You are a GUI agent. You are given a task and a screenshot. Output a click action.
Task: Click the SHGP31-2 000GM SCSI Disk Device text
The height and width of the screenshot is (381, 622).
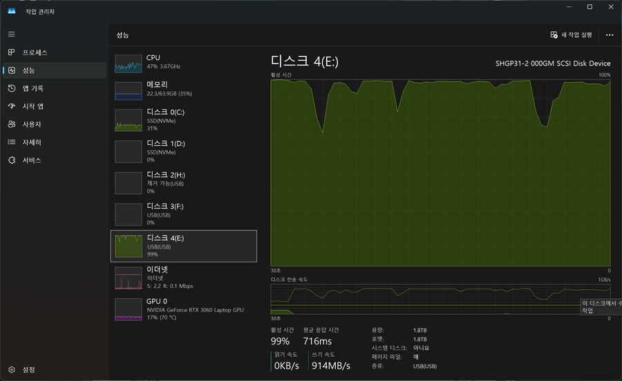coord(553,63)
